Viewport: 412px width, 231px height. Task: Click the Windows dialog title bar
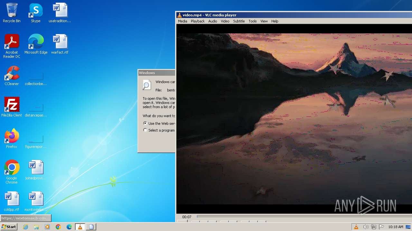click(x=157, y=73)
